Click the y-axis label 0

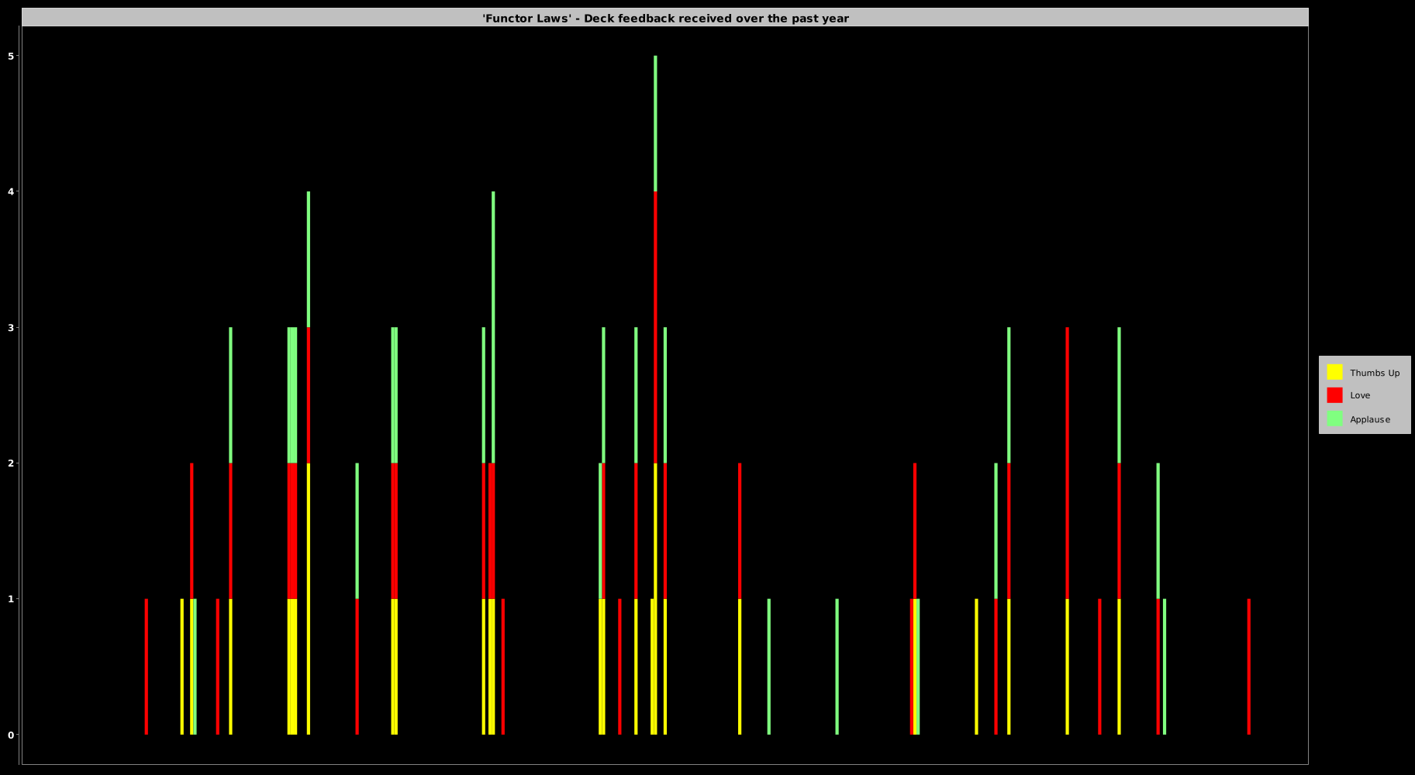12,735
